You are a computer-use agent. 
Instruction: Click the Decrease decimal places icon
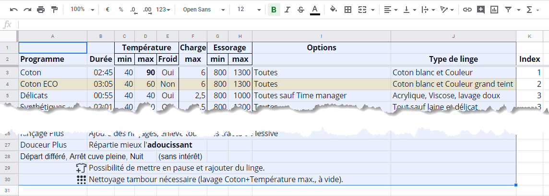pos(134,10)
